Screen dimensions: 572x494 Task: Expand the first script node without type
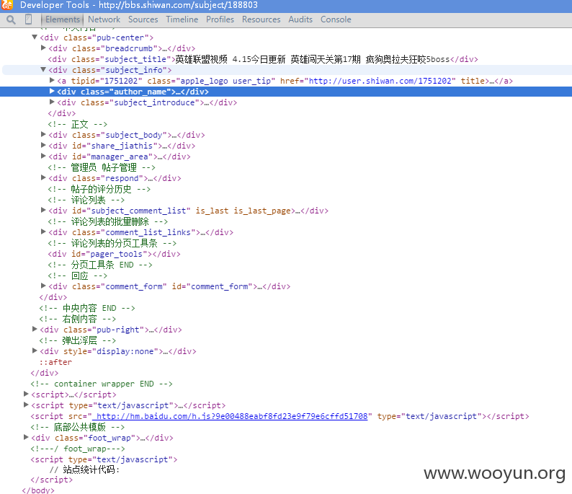[26, 394]
